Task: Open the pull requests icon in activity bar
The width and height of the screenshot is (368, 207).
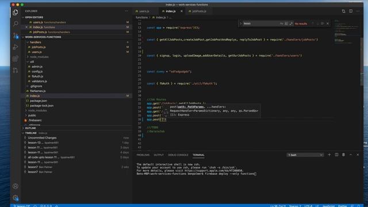Action: pos(16,70)
